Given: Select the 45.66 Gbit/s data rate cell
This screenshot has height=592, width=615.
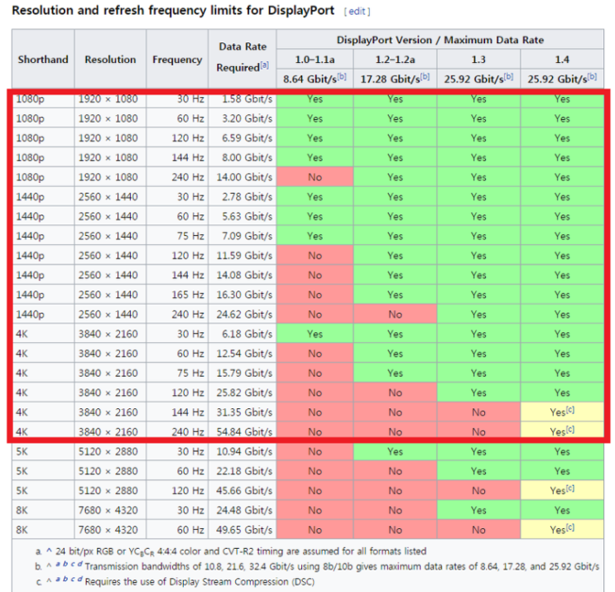Looking at the screenshot, I should click(x=243, y=491).
